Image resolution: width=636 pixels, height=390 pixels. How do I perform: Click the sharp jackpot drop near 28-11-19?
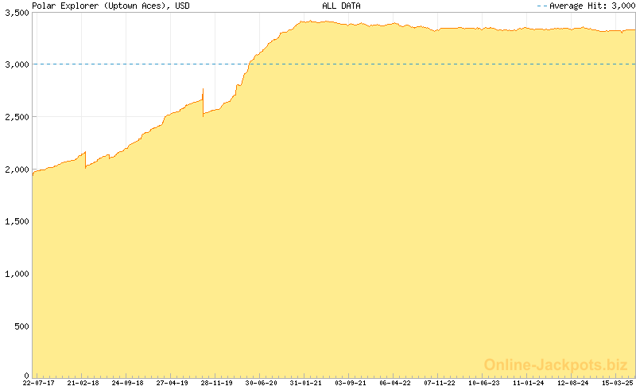[204, 102]
